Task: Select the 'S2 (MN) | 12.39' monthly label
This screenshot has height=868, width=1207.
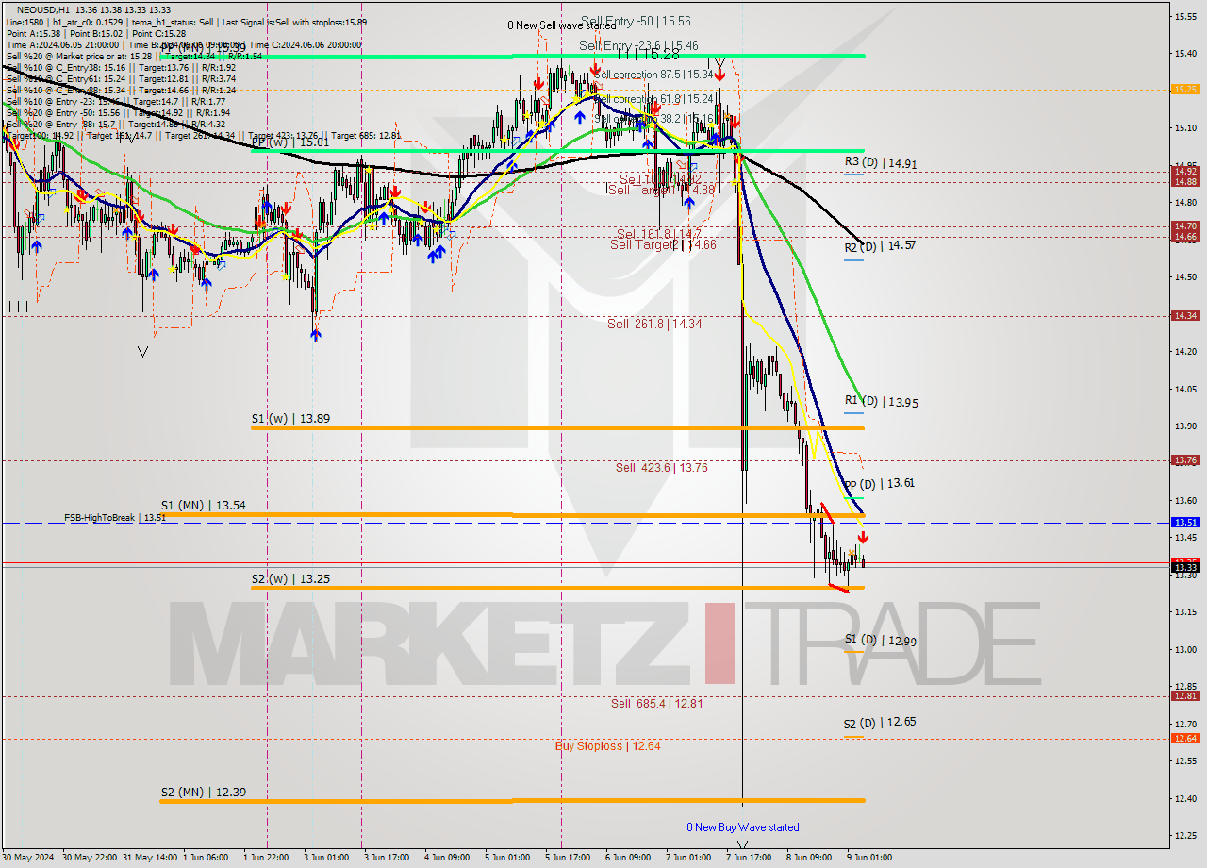Action: (203, 793)
